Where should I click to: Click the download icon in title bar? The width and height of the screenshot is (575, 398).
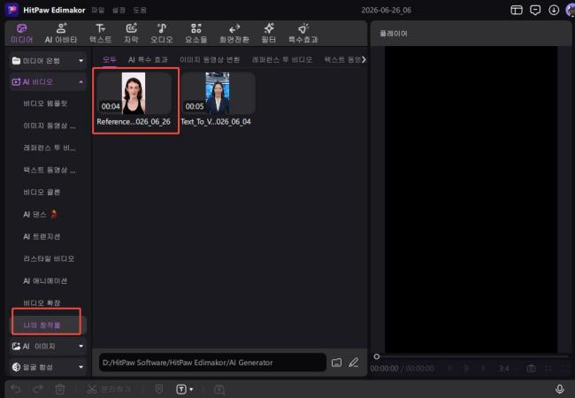554,10
